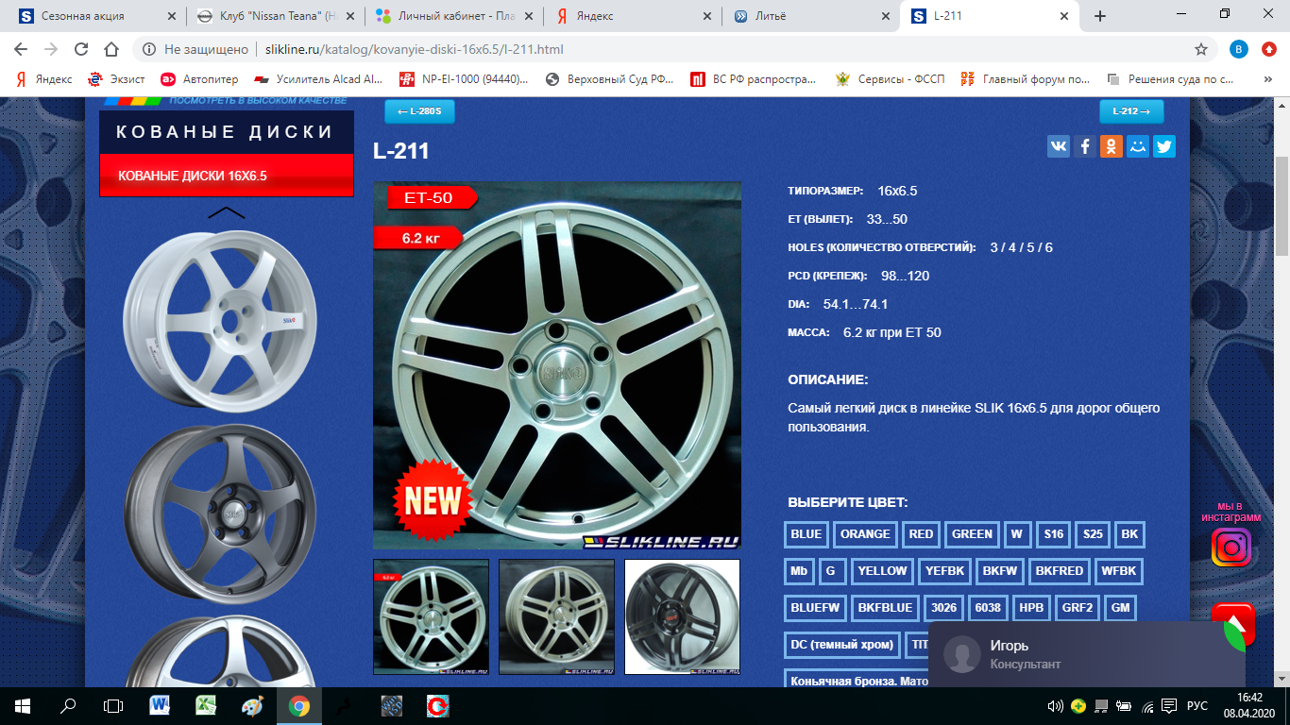Share the page on VK

(1059, 146)
